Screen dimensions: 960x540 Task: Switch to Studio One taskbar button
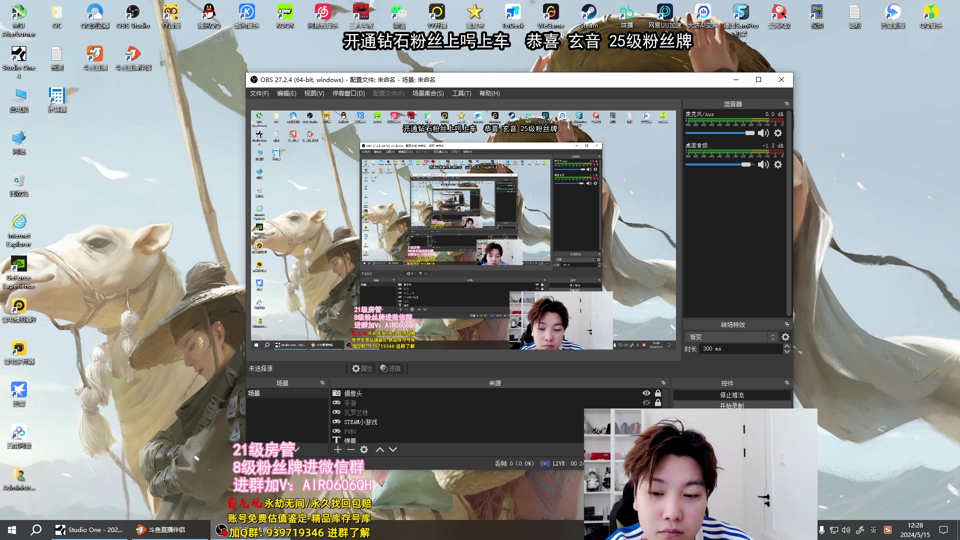[89, 530]
